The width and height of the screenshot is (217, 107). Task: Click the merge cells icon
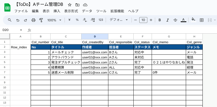[210, 20]
